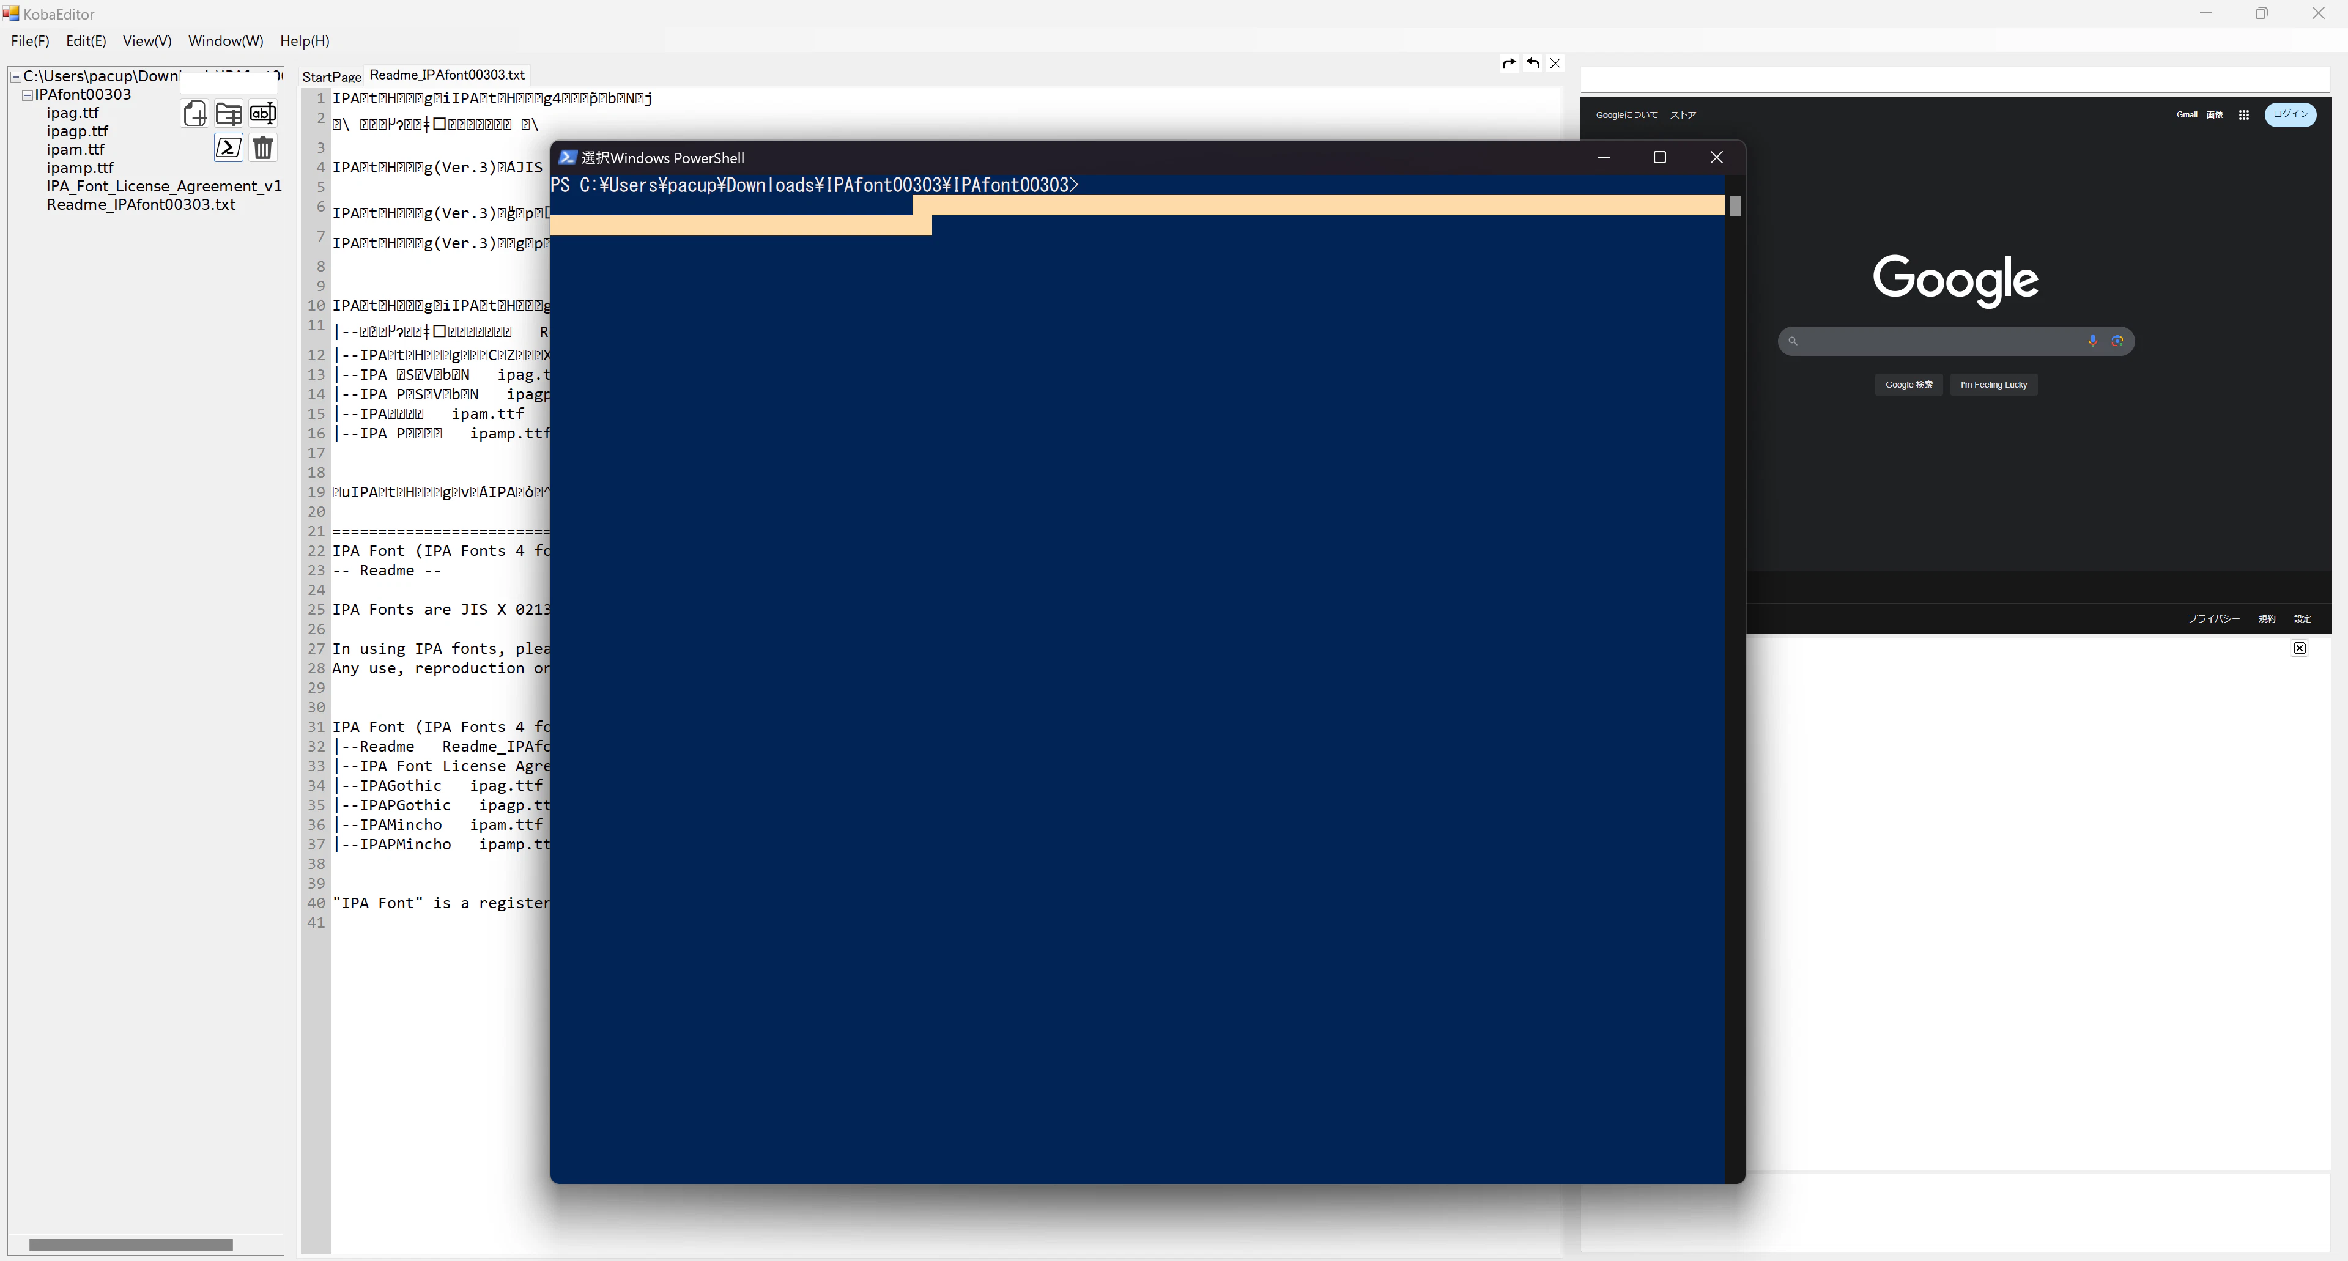Click the new folder icon

pyautogui.click(x=229, y=114)
